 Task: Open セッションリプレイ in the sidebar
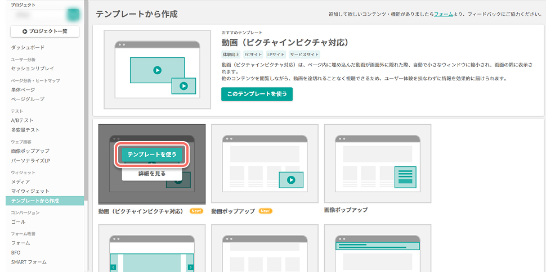point(33,69)
